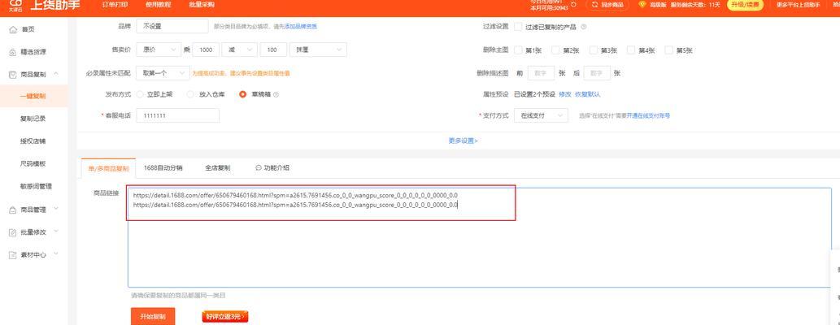Check the 第3张 delete main image box
Screen dimensions: 840x325
(x=593, y=50)
